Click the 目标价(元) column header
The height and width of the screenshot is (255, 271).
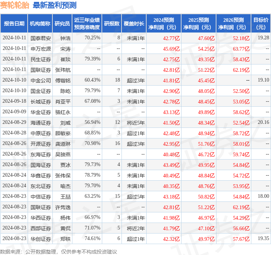[x=261, y=24]
